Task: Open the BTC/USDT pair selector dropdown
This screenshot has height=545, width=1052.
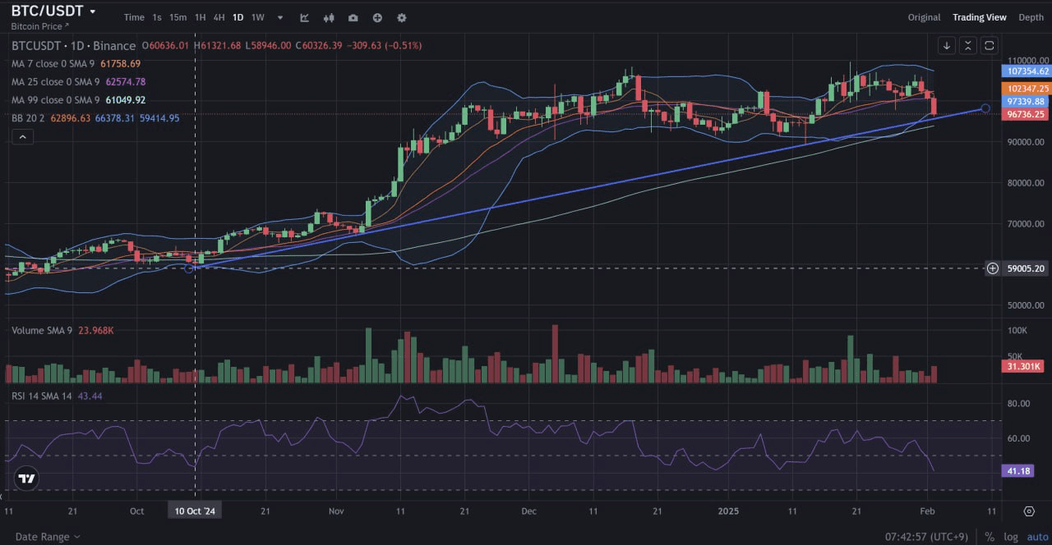Action: pos(53,11)
